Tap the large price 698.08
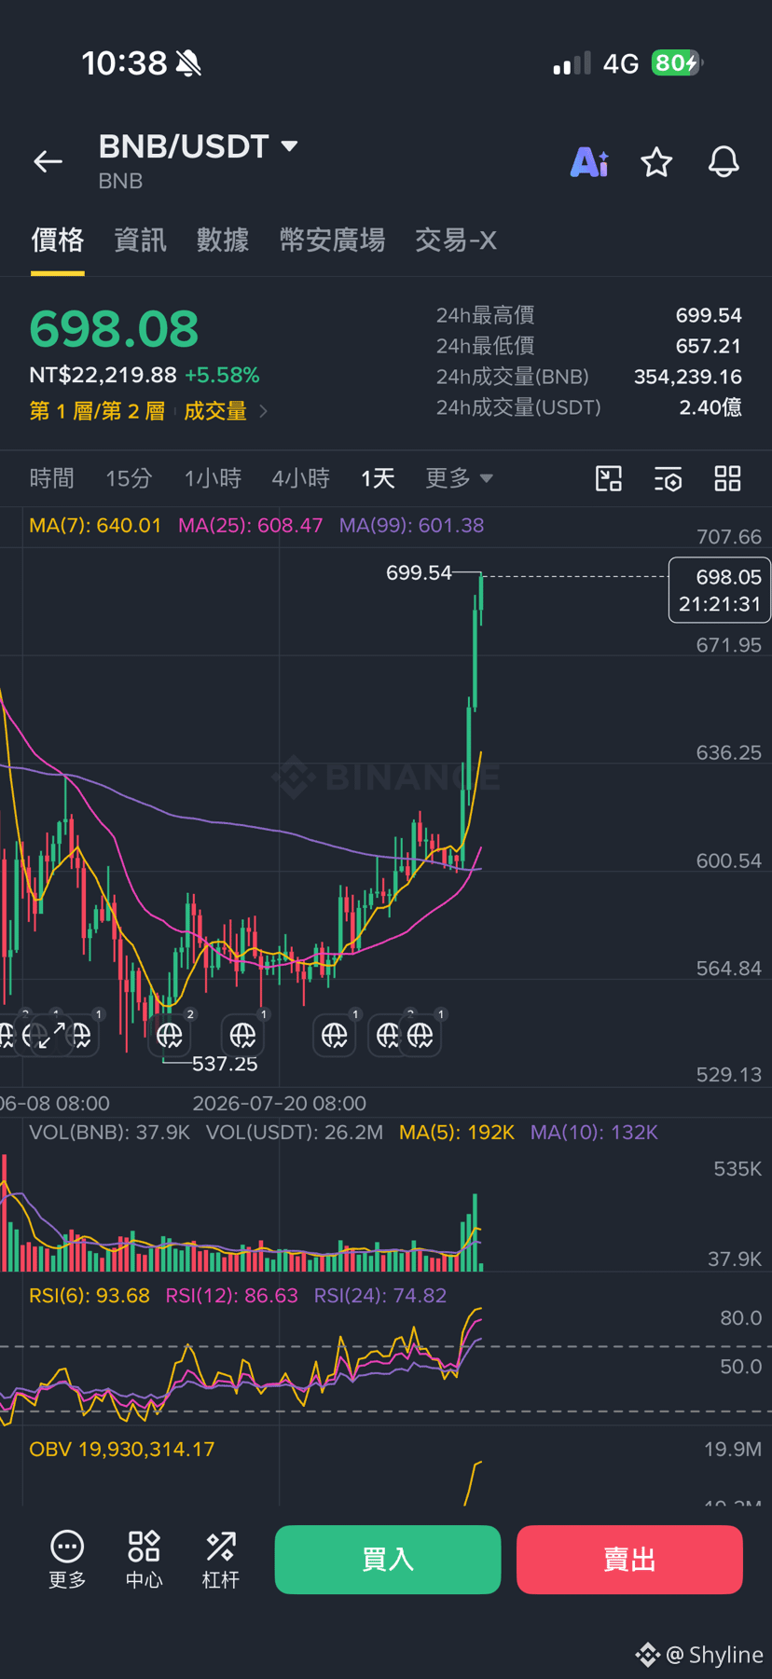 [114, 329]
